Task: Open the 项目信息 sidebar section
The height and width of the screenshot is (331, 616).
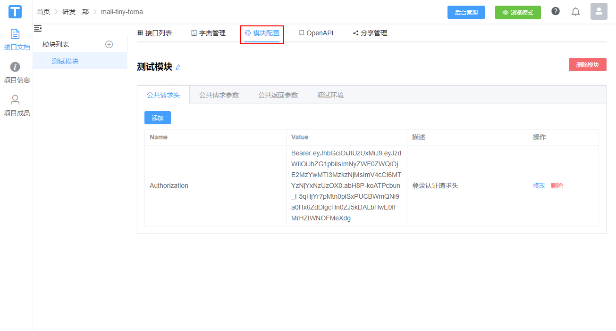Action: coord(17,73)
